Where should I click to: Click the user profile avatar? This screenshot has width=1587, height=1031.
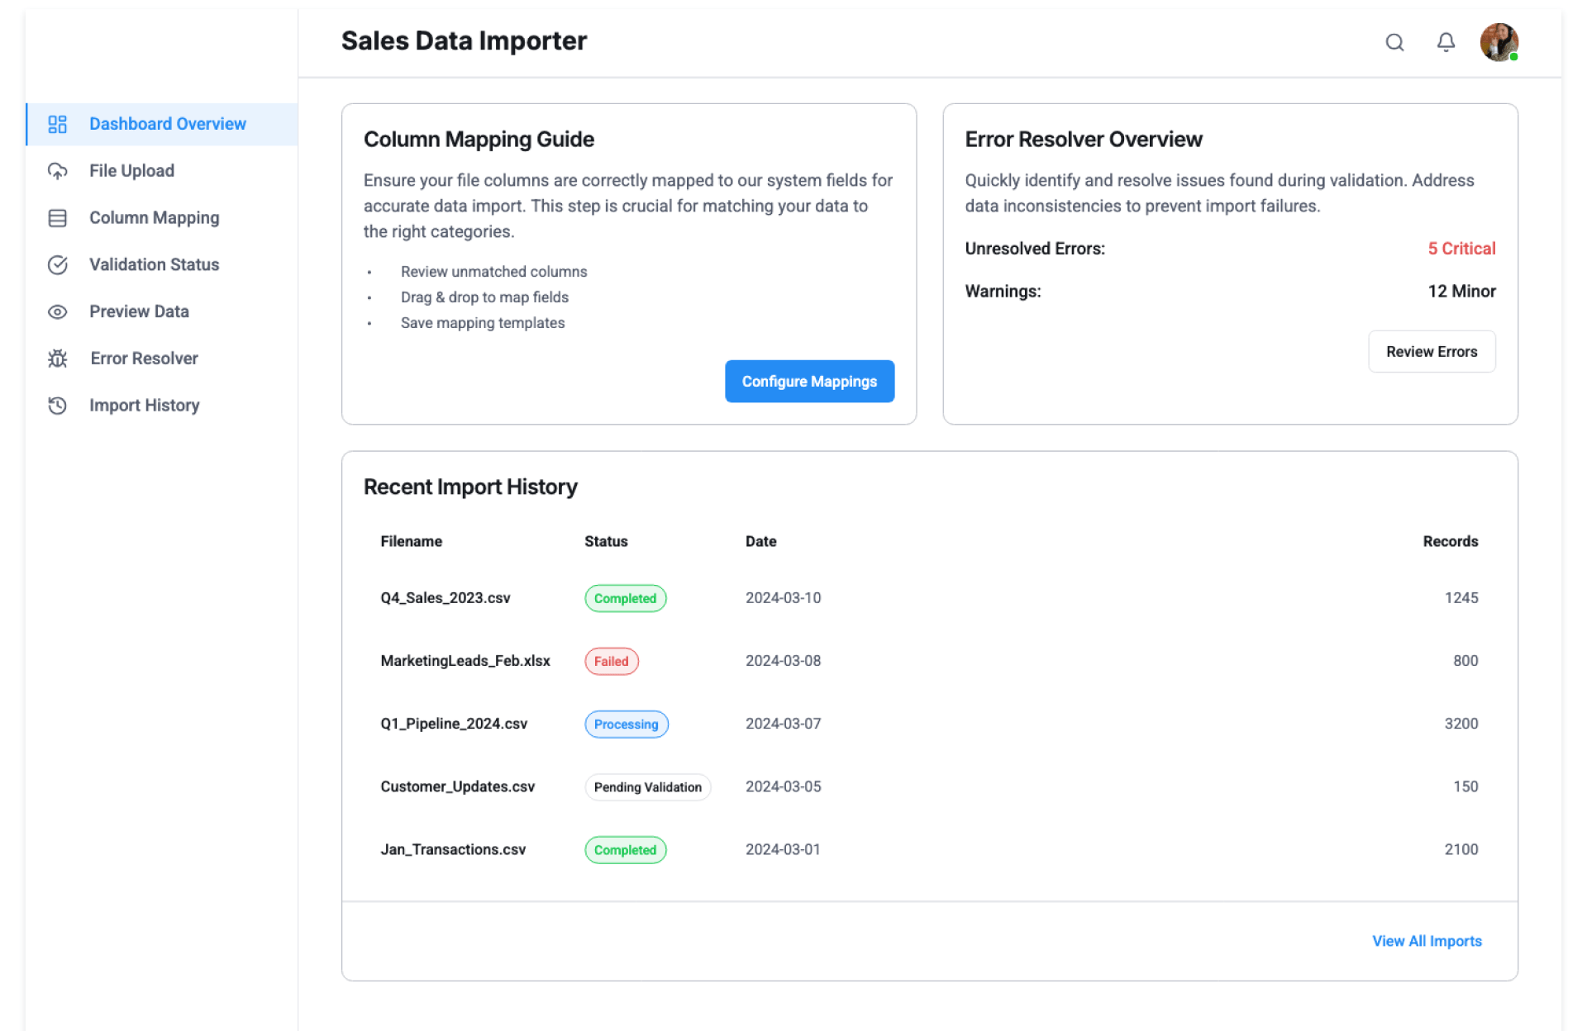click(x=1498, y=42)
